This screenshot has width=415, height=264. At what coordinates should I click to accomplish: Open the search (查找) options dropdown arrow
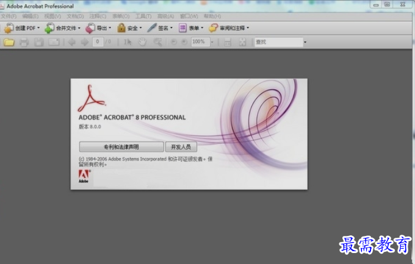click(305, 42)
